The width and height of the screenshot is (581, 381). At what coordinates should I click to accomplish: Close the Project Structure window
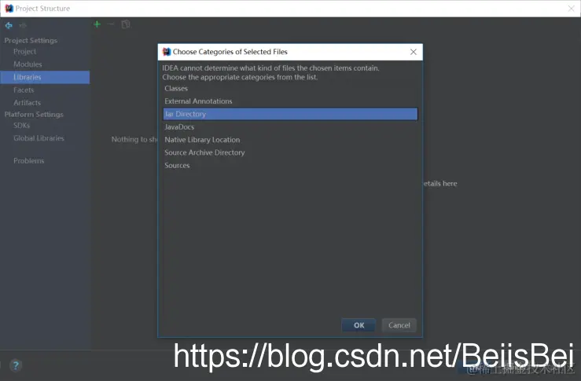click(x=572, y=8)
